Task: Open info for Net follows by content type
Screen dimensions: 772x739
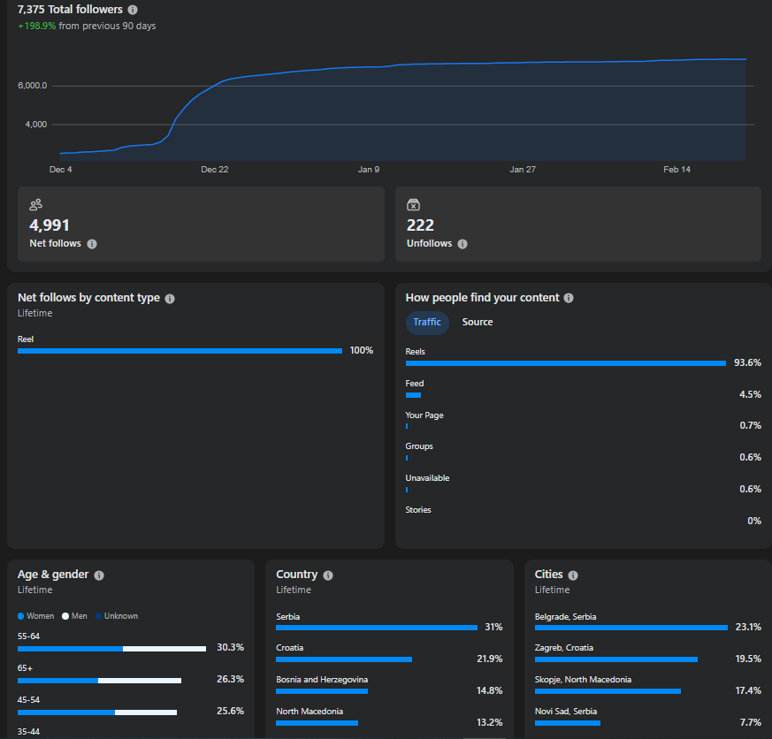Action: pyautogui.click(x=170, y=299)
